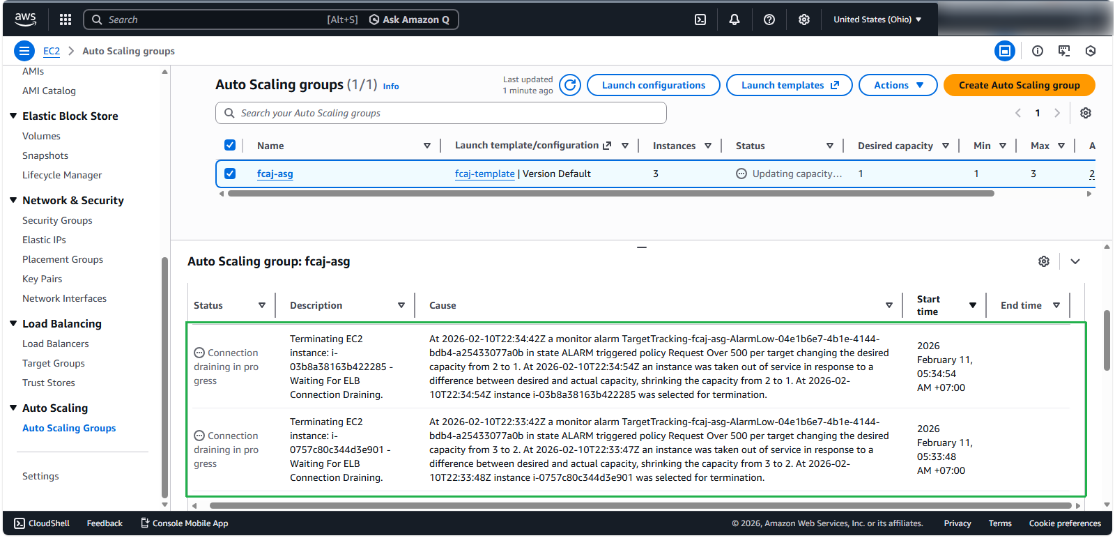Click the hexagon icon in breadcrumb bar
Screen dimensions: 1115x538
pos(1091,51)
